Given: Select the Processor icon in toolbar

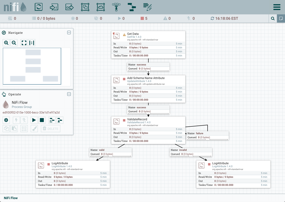Looking at the screenshot, I should coord(39,7).
